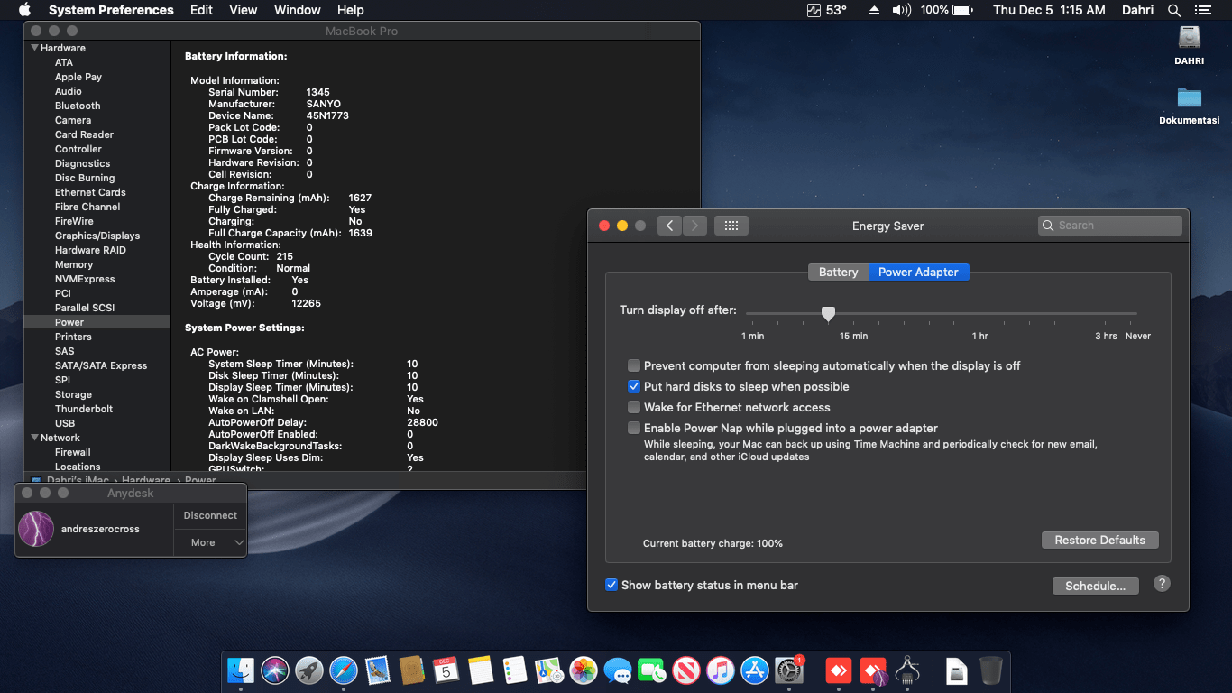Open the View menu
This screenshot has height=693, width=1232.
coord(244,10)
